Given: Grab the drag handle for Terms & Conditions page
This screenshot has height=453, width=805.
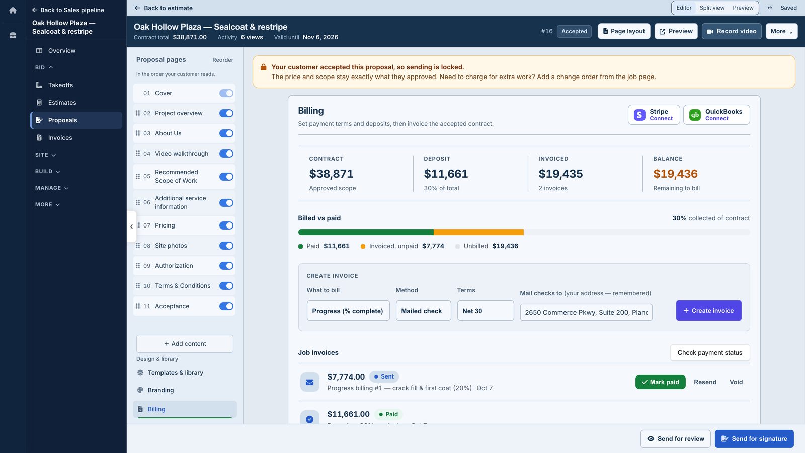Looking at the screenshot, I should click(138, 286).
